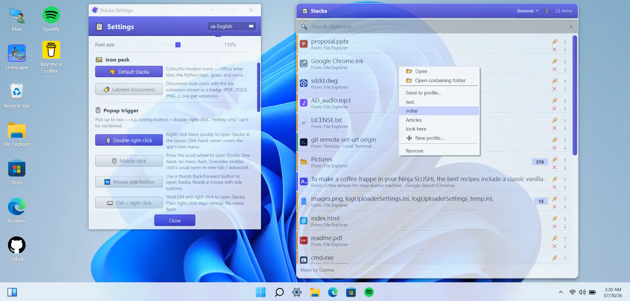Pin the images.png multi-file item

click(554, 199)
